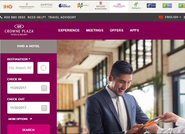Open the Offers menu item
This screenshot has height=134, width=185.
(x=117, y=30)
